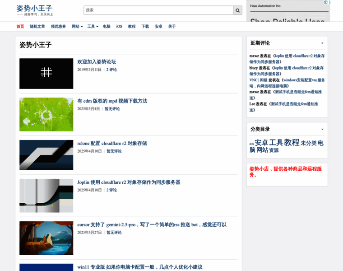Viewport: 343px width, 271px height.
Task: Open the red 姿势小店 shop link
Action: [286, 172]
